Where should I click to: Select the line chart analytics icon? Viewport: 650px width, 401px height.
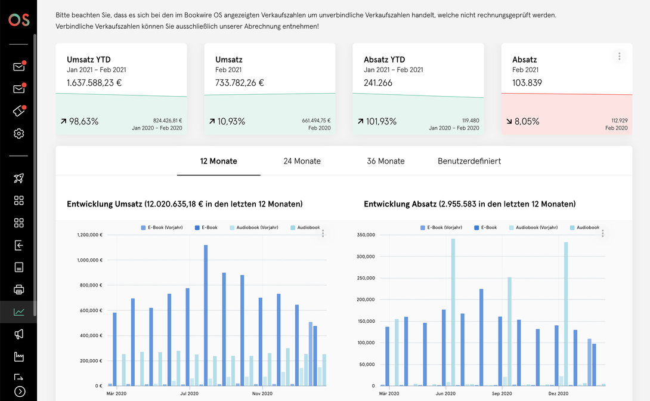coord(18,312)
